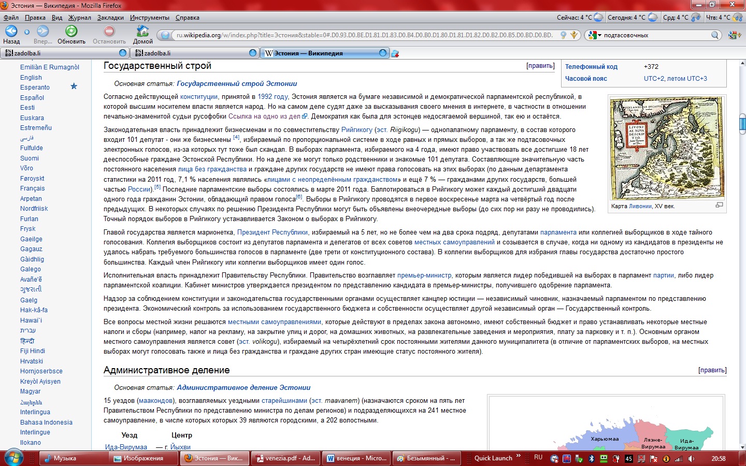Click править link for Государственный строй section

click(x=540, y=66)
